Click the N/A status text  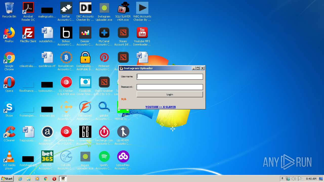point(124,99)
